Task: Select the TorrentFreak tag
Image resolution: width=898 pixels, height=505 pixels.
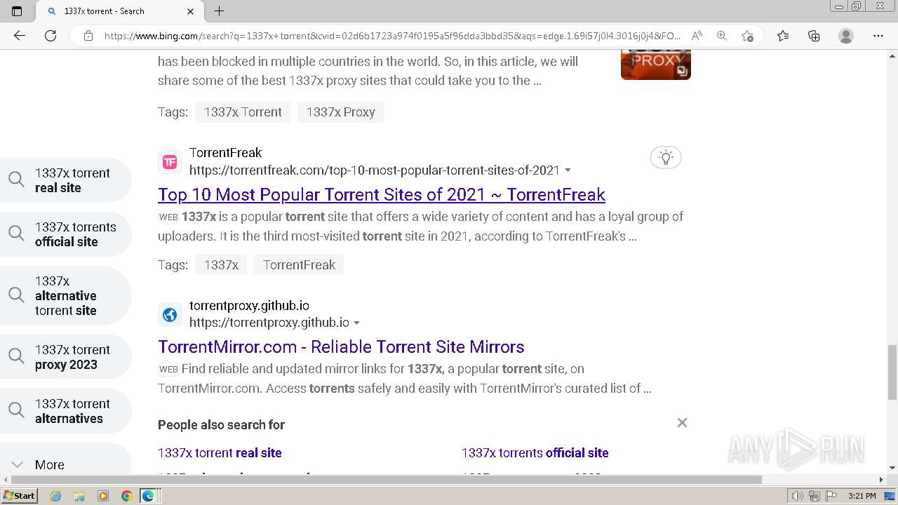Action: (x=299, y=265)
